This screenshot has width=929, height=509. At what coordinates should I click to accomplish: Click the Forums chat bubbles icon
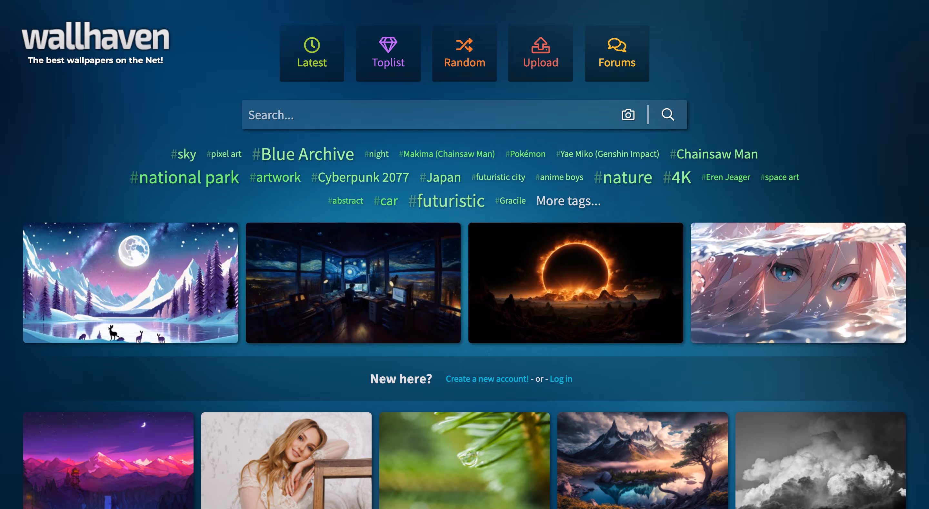tap(617, 45)
